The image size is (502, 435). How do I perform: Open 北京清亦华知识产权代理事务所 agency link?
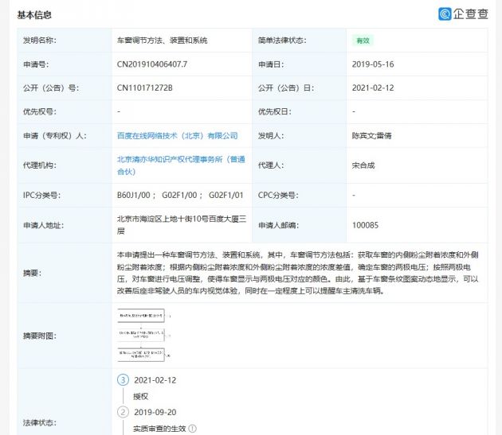point(181,165)
